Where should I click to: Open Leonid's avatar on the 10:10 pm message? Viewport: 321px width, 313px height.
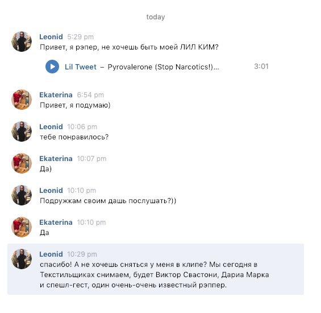click(22, 195)
